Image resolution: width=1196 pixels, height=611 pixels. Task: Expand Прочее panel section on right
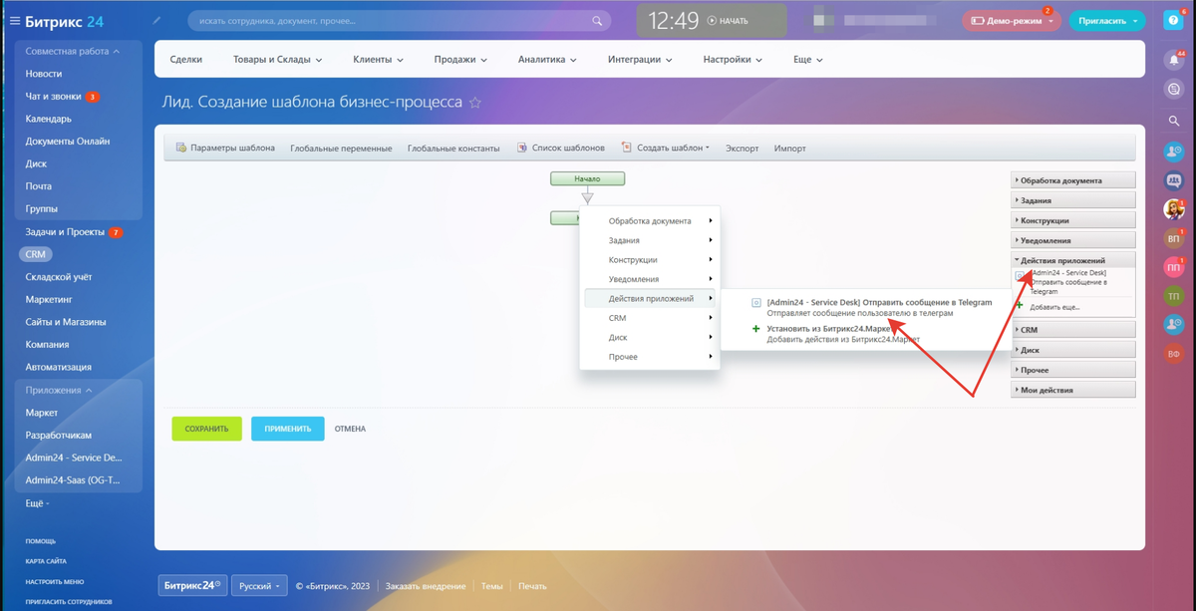[x=1073, y=370]
